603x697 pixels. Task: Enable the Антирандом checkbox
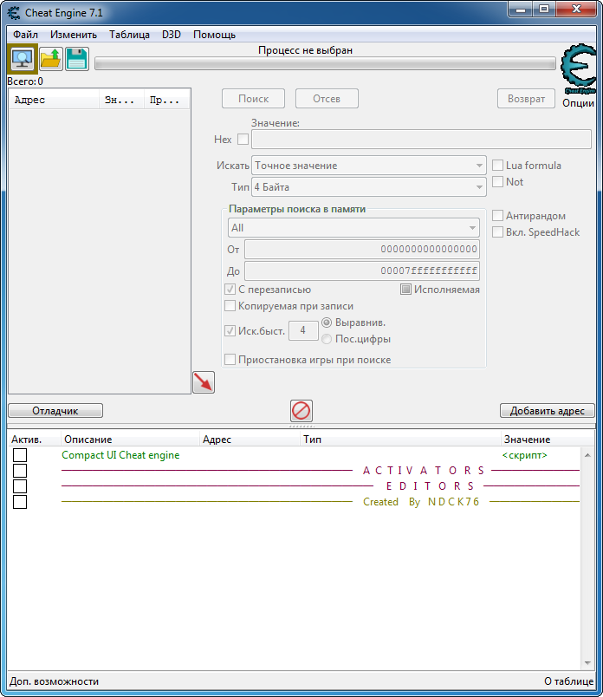[x=497, y=216]
